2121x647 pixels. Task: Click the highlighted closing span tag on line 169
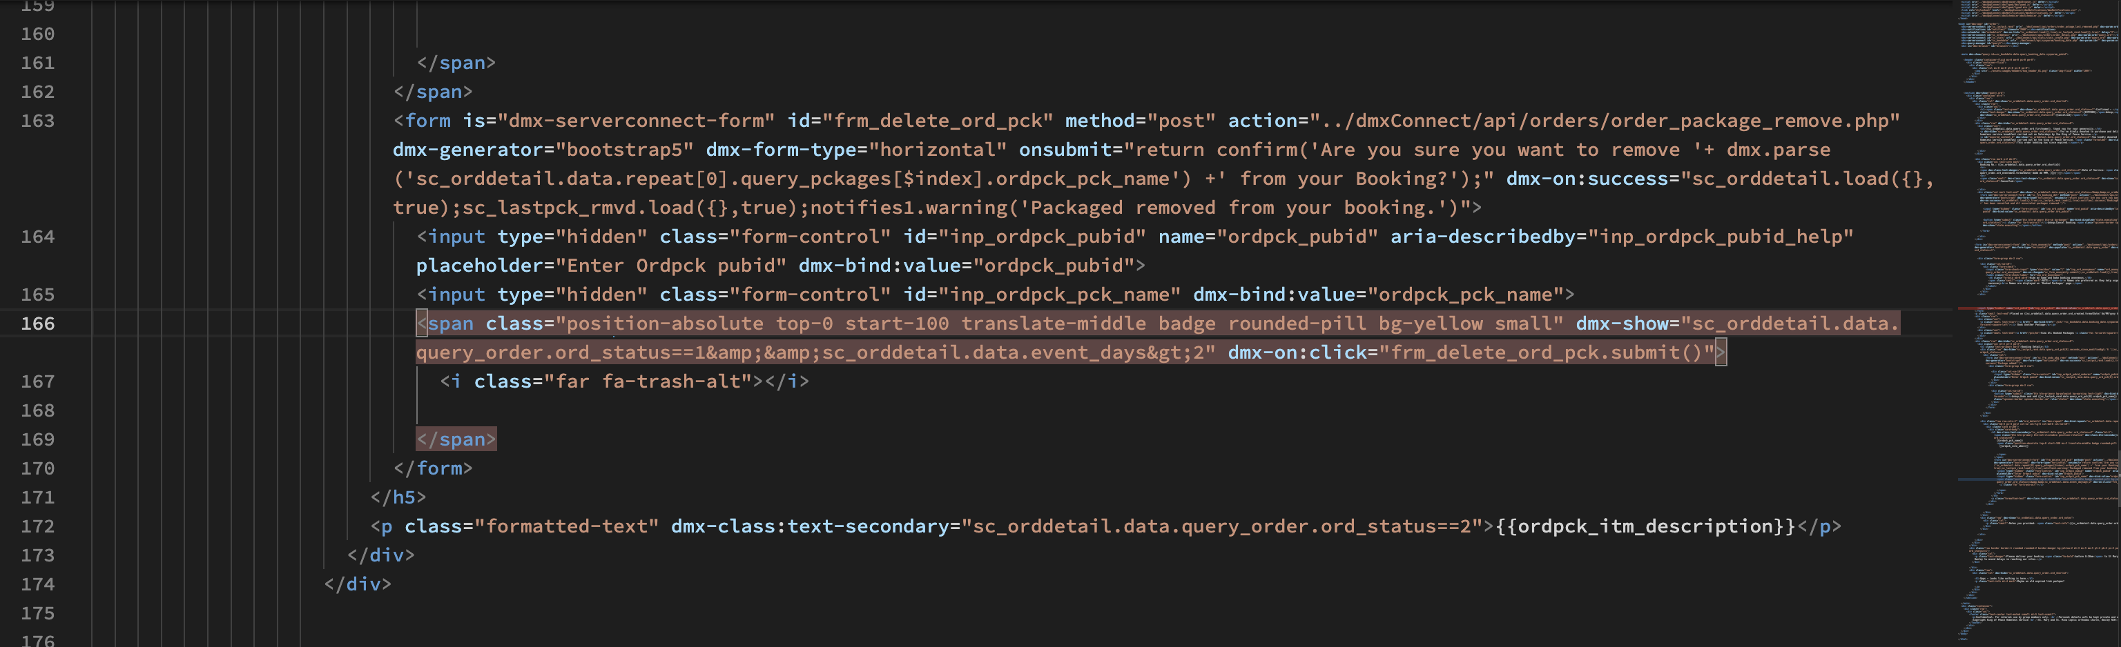(456, 439)
